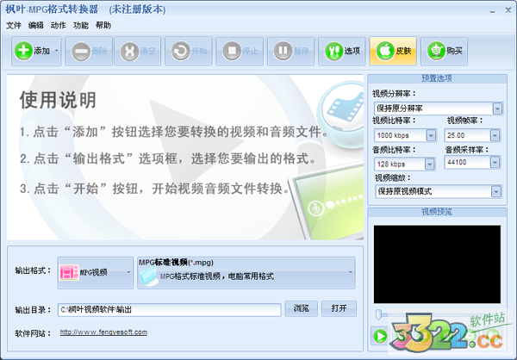Click the 使用说明 heading text
Screen dimensions: 517x360
click(58, 100)
